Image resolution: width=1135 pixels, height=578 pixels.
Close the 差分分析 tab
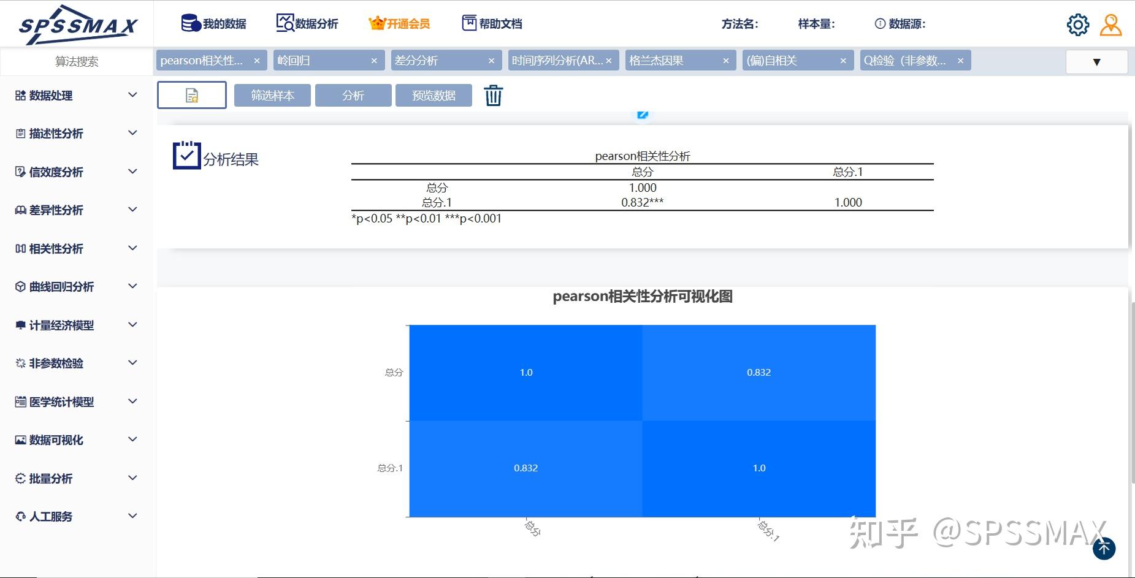[491, 60]
